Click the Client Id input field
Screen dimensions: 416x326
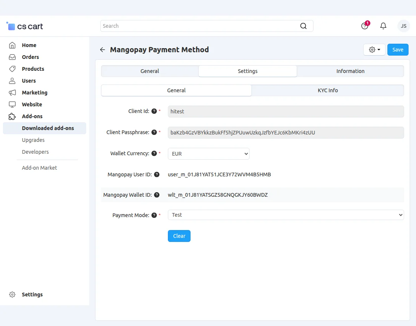click(286, 112)
